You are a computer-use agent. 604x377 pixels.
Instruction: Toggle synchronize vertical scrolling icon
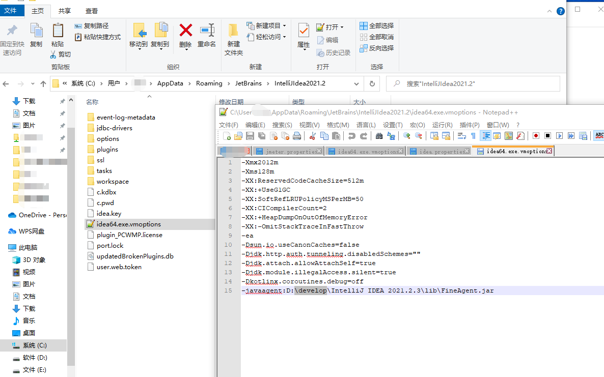click(x=434, y=136)
